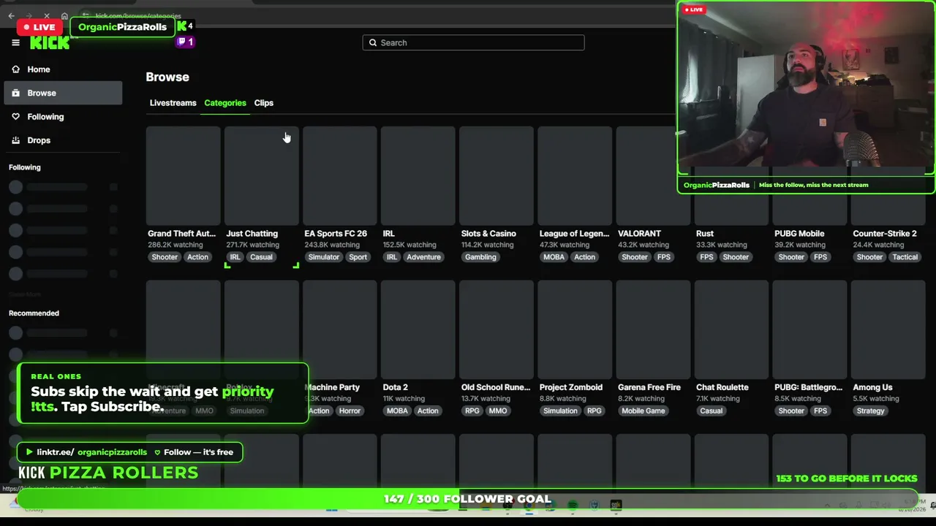Focus the Kick search field

pyautogui.click(x=473, y=42)
